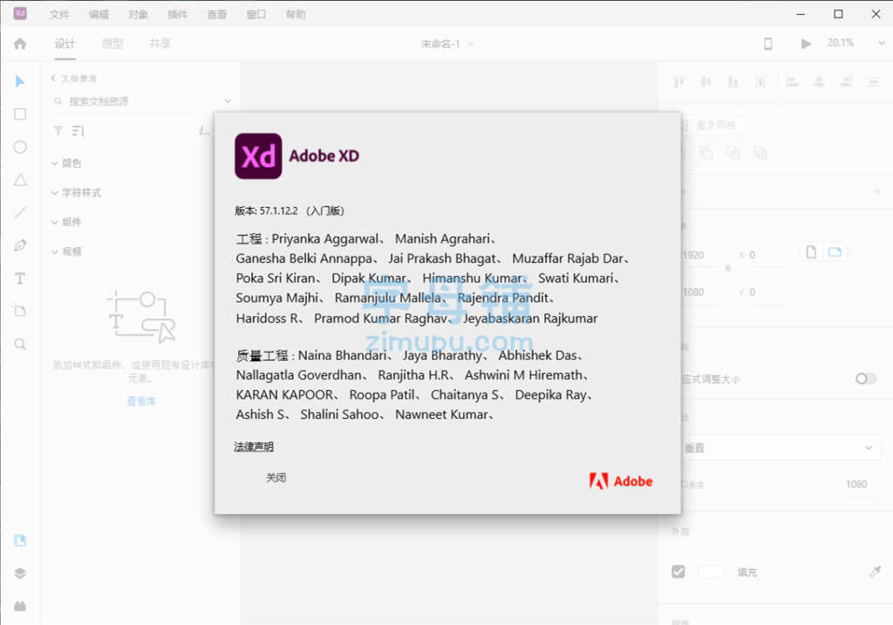Open the 插件 menu
893x625 pixels.
click(x=178, y=14)
